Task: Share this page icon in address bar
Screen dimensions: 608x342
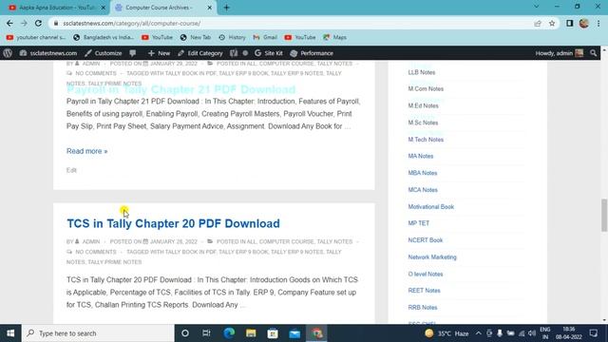Action: (x=538, y=23)
